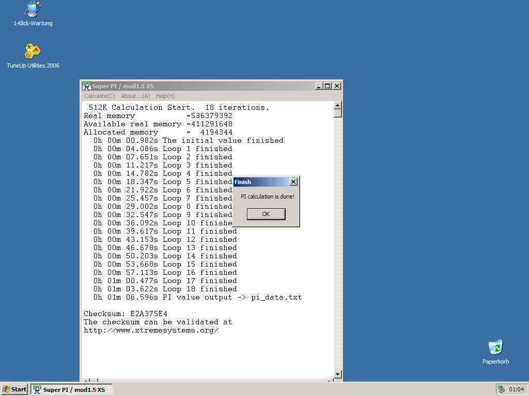Click the 'PI calculation is done!' message

(x=267, y=196)
